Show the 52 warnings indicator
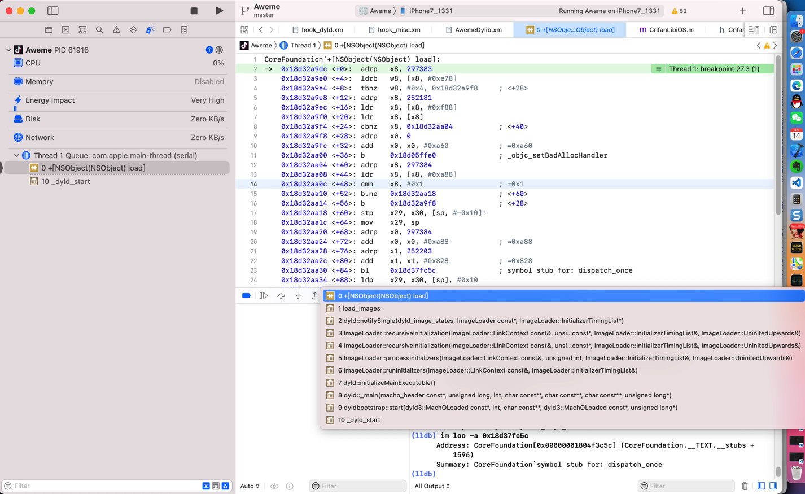 tap(679, 11)
